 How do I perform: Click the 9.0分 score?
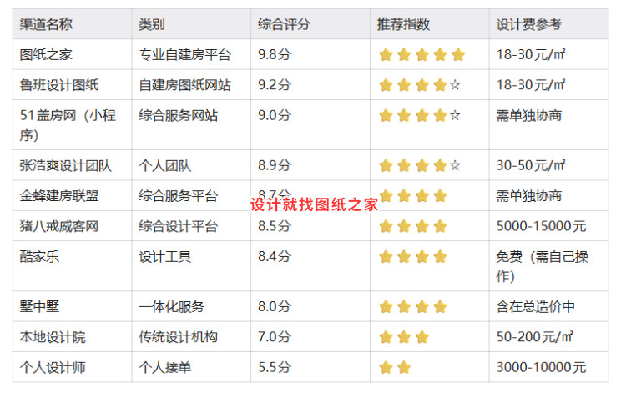275,116
